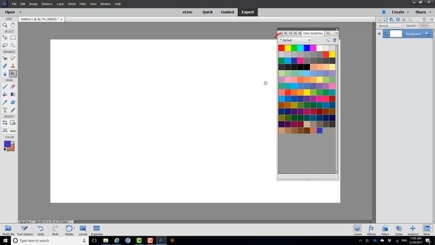435x245 pixels.
Task: Select the Blur tool droplet icon
Action: (x=5, y=74)
